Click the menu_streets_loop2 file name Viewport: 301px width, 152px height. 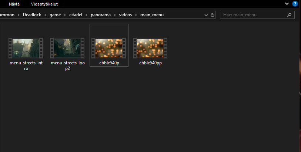[68, 65]
